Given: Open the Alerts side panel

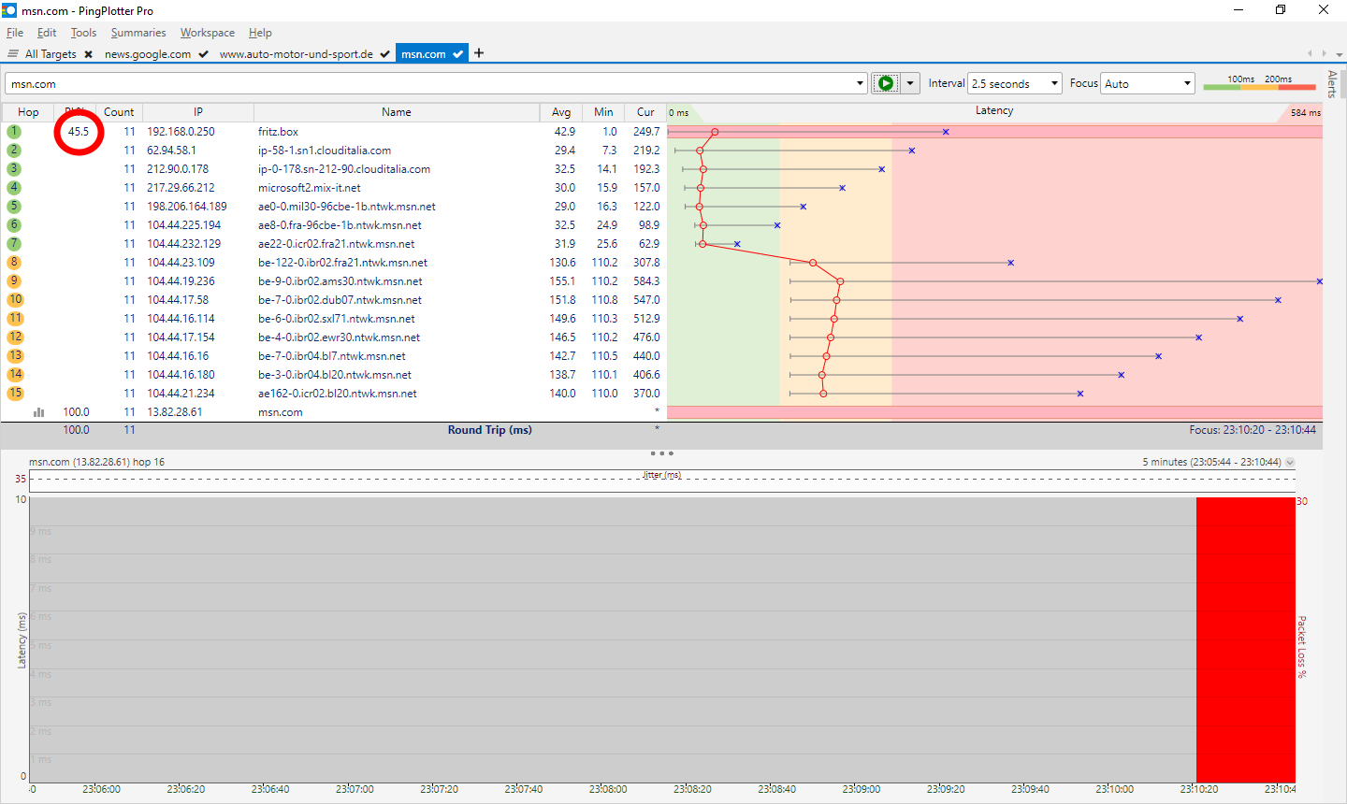Looking at the screenshot, I should 1332,84.
